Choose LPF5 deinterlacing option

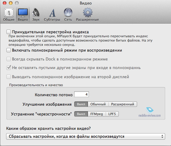pos(112,114)
